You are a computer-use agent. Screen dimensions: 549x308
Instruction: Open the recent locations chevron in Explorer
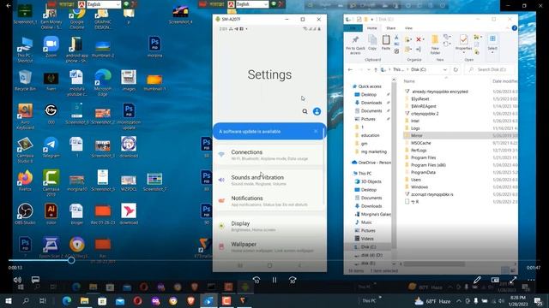tap(369, 69)
